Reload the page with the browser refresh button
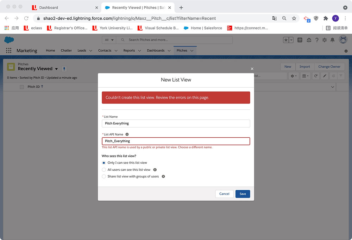 pos(26,18)
